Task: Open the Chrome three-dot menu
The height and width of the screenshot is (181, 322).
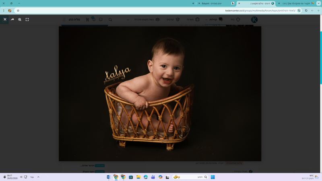Action: [x=4, y=10]
